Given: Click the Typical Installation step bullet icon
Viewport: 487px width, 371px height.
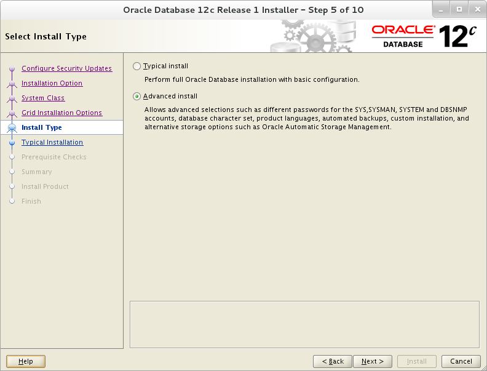Looking at the screenshot, I should pos(12,143).
